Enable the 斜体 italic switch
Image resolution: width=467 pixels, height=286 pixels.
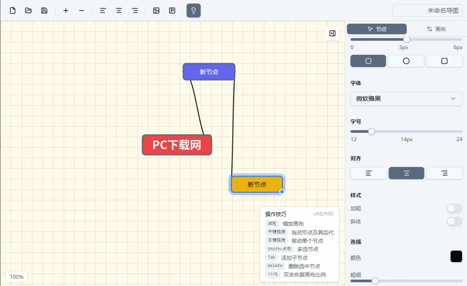point(454,221)
